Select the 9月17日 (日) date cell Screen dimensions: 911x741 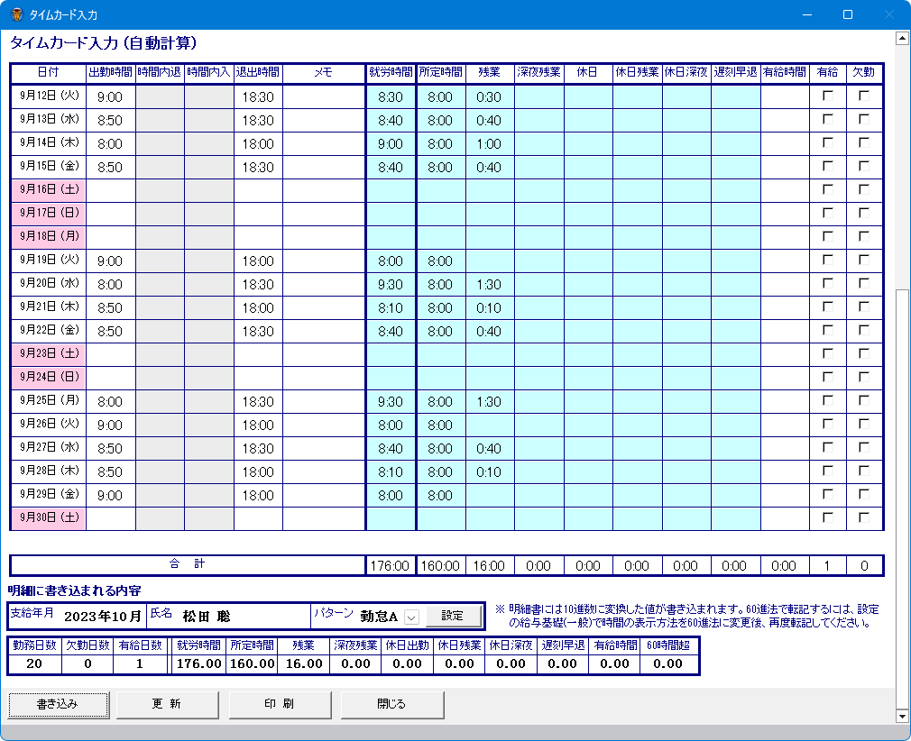coord(49,214)
